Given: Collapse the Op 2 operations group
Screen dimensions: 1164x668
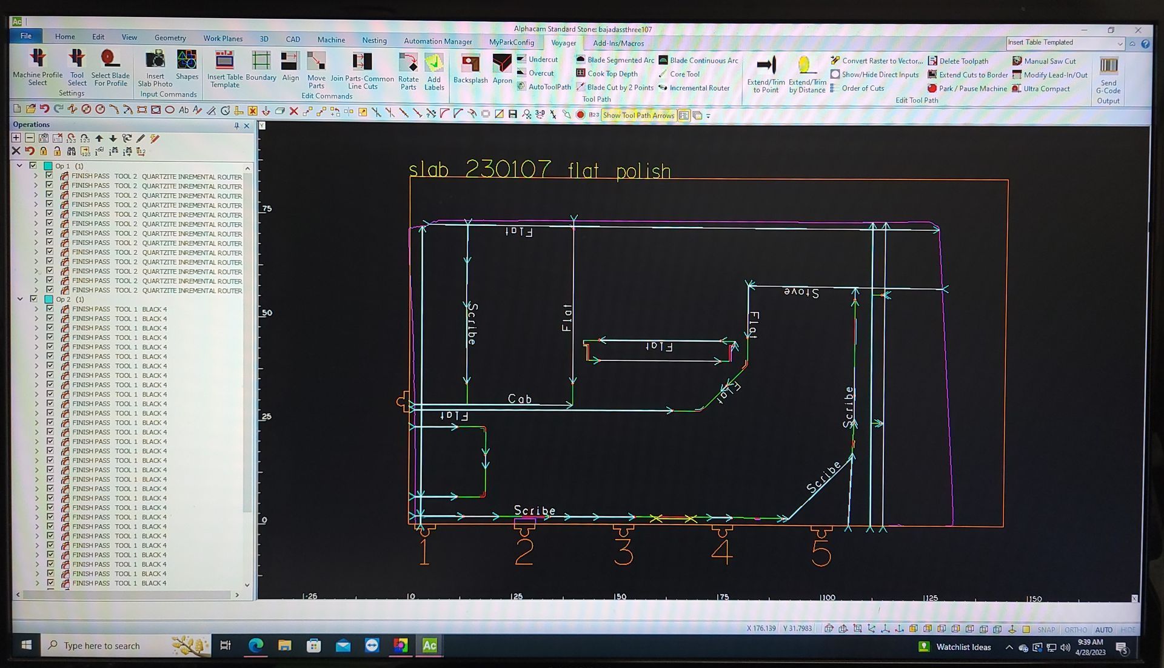Looking at the screenshot, I should click(21, 299).
